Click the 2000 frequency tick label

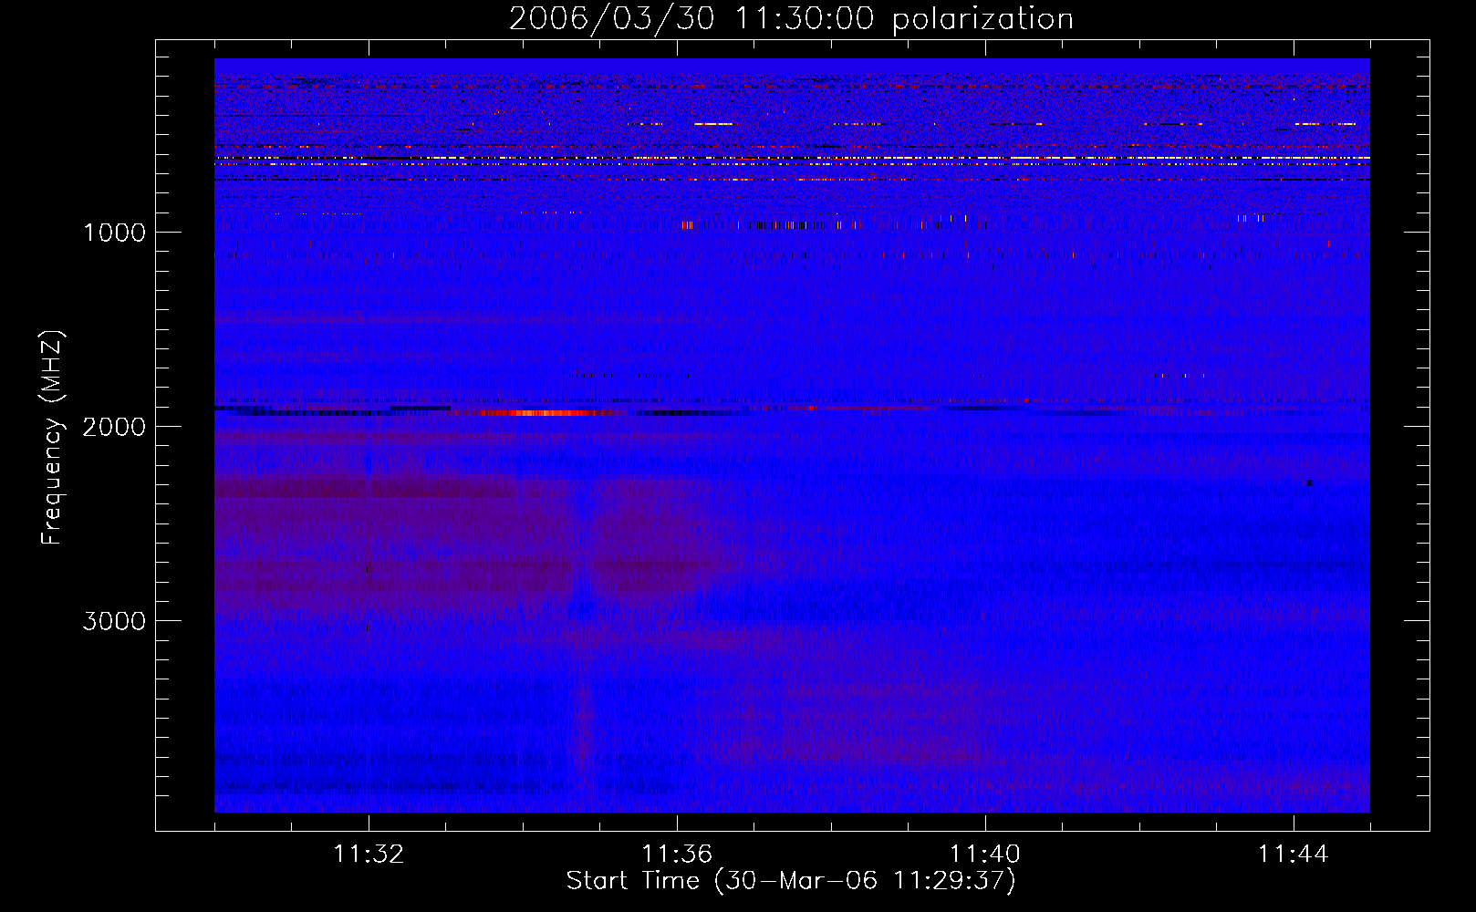coord(114,427)
